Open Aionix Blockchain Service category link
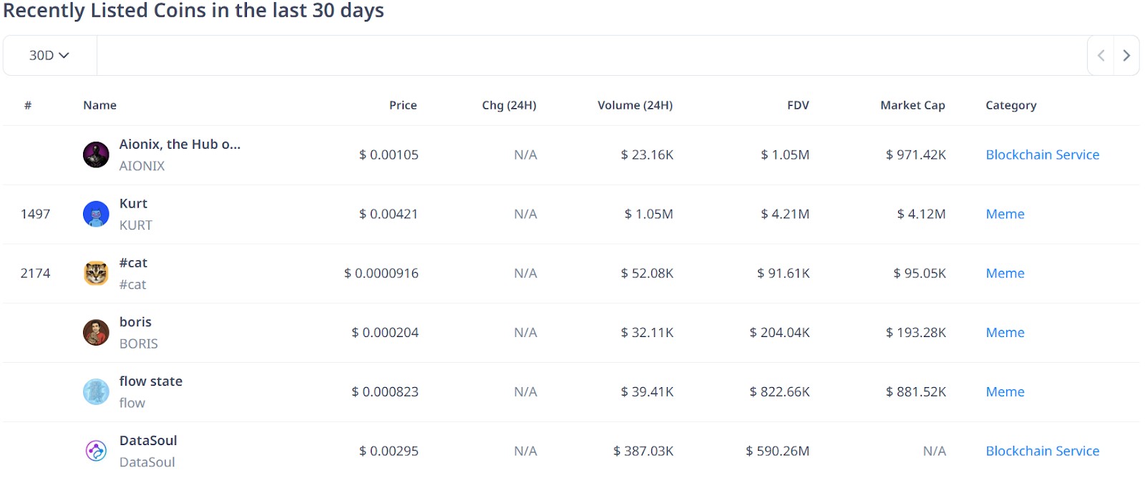Screen dimensions: 1145x478 click(x=1042, y=155)
